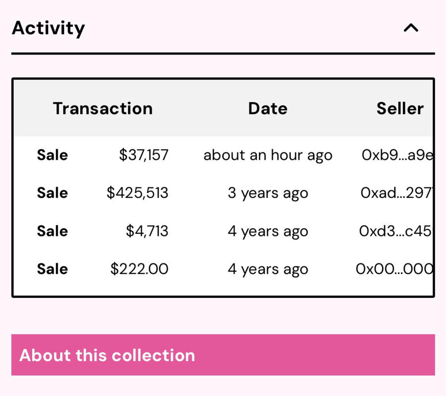This screenshot has width=446, height=396.
Task: Open seller address 0xb9...a9e
Action: pos(397,155)
